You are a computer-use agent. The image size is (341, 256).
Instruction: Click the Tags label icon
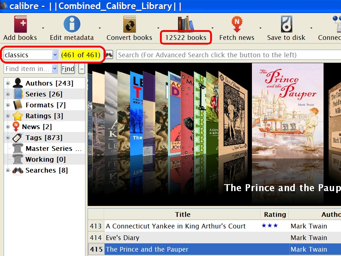point(17,137)
